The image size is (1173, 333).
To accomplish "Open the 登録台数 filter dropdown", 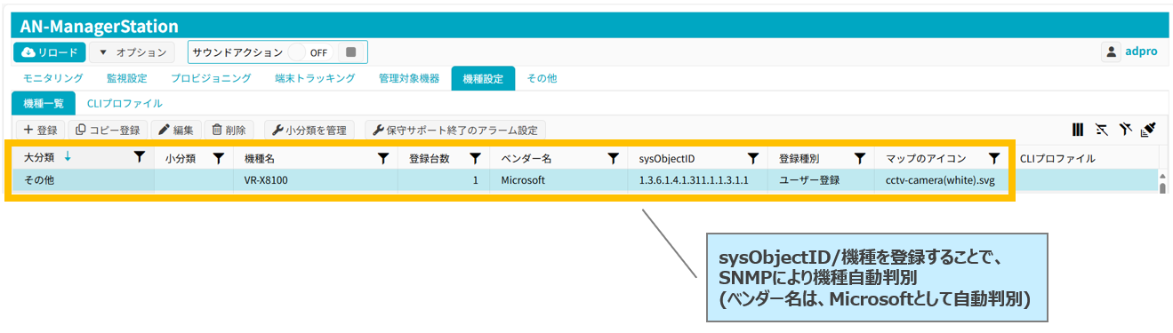I will click(x=475, y=158).
